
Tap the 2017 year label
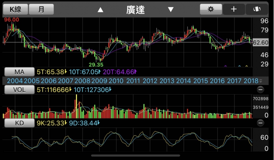tap(234, 81)
